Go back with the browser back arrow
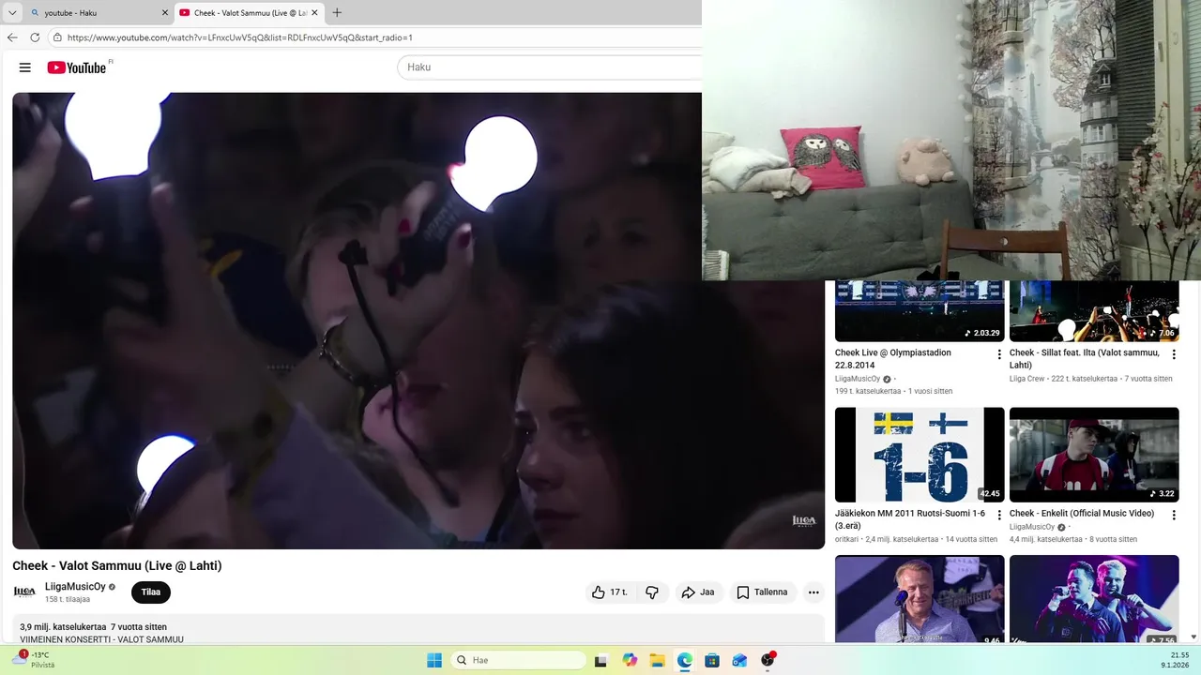1201x675 pixels. [12, 37]
